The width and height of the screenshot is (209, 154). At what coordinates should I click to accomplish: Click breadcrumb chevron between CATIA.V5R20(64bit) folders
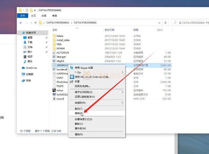[72, 23]
